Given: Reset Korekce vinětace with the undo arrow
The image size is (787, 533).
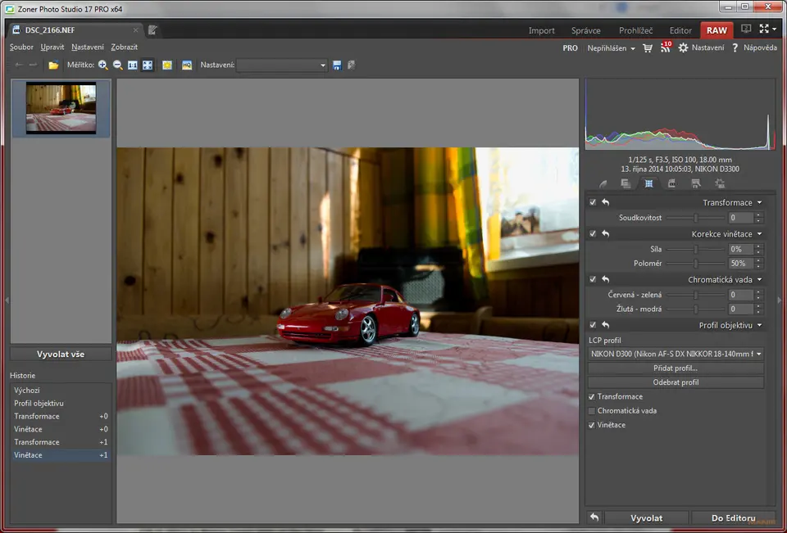Looking at the screenshot, I should point(605,233).
